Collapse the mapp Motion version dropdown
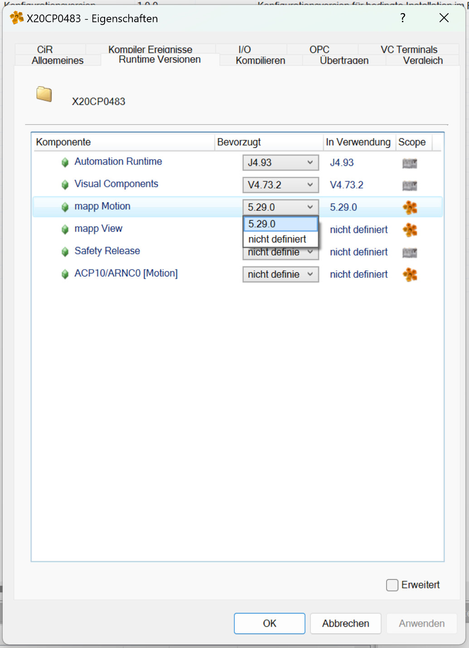469x648 pixels. coord(280,207)
